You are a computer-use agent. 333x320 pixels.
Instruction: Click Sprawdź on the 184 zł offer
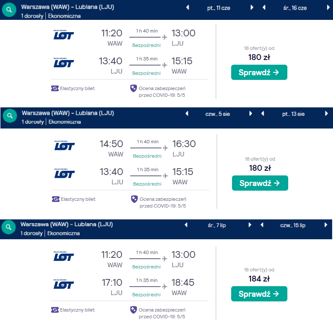pos(259,294)
